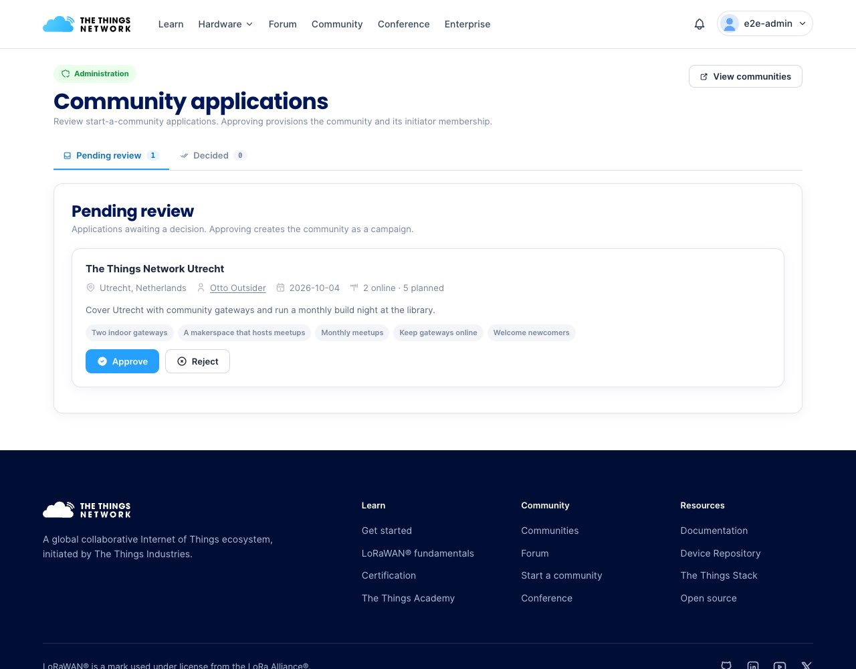Click the Two indoor gateways tag
This screenshot has height=669, width=856.
click(130, 332)
